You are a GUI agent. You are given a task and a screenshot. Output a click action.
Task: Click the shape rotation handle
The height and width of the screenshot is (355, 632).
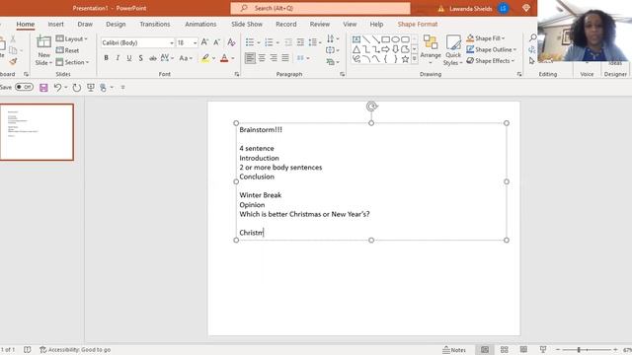pyautogui.click(x=371, y=106)
